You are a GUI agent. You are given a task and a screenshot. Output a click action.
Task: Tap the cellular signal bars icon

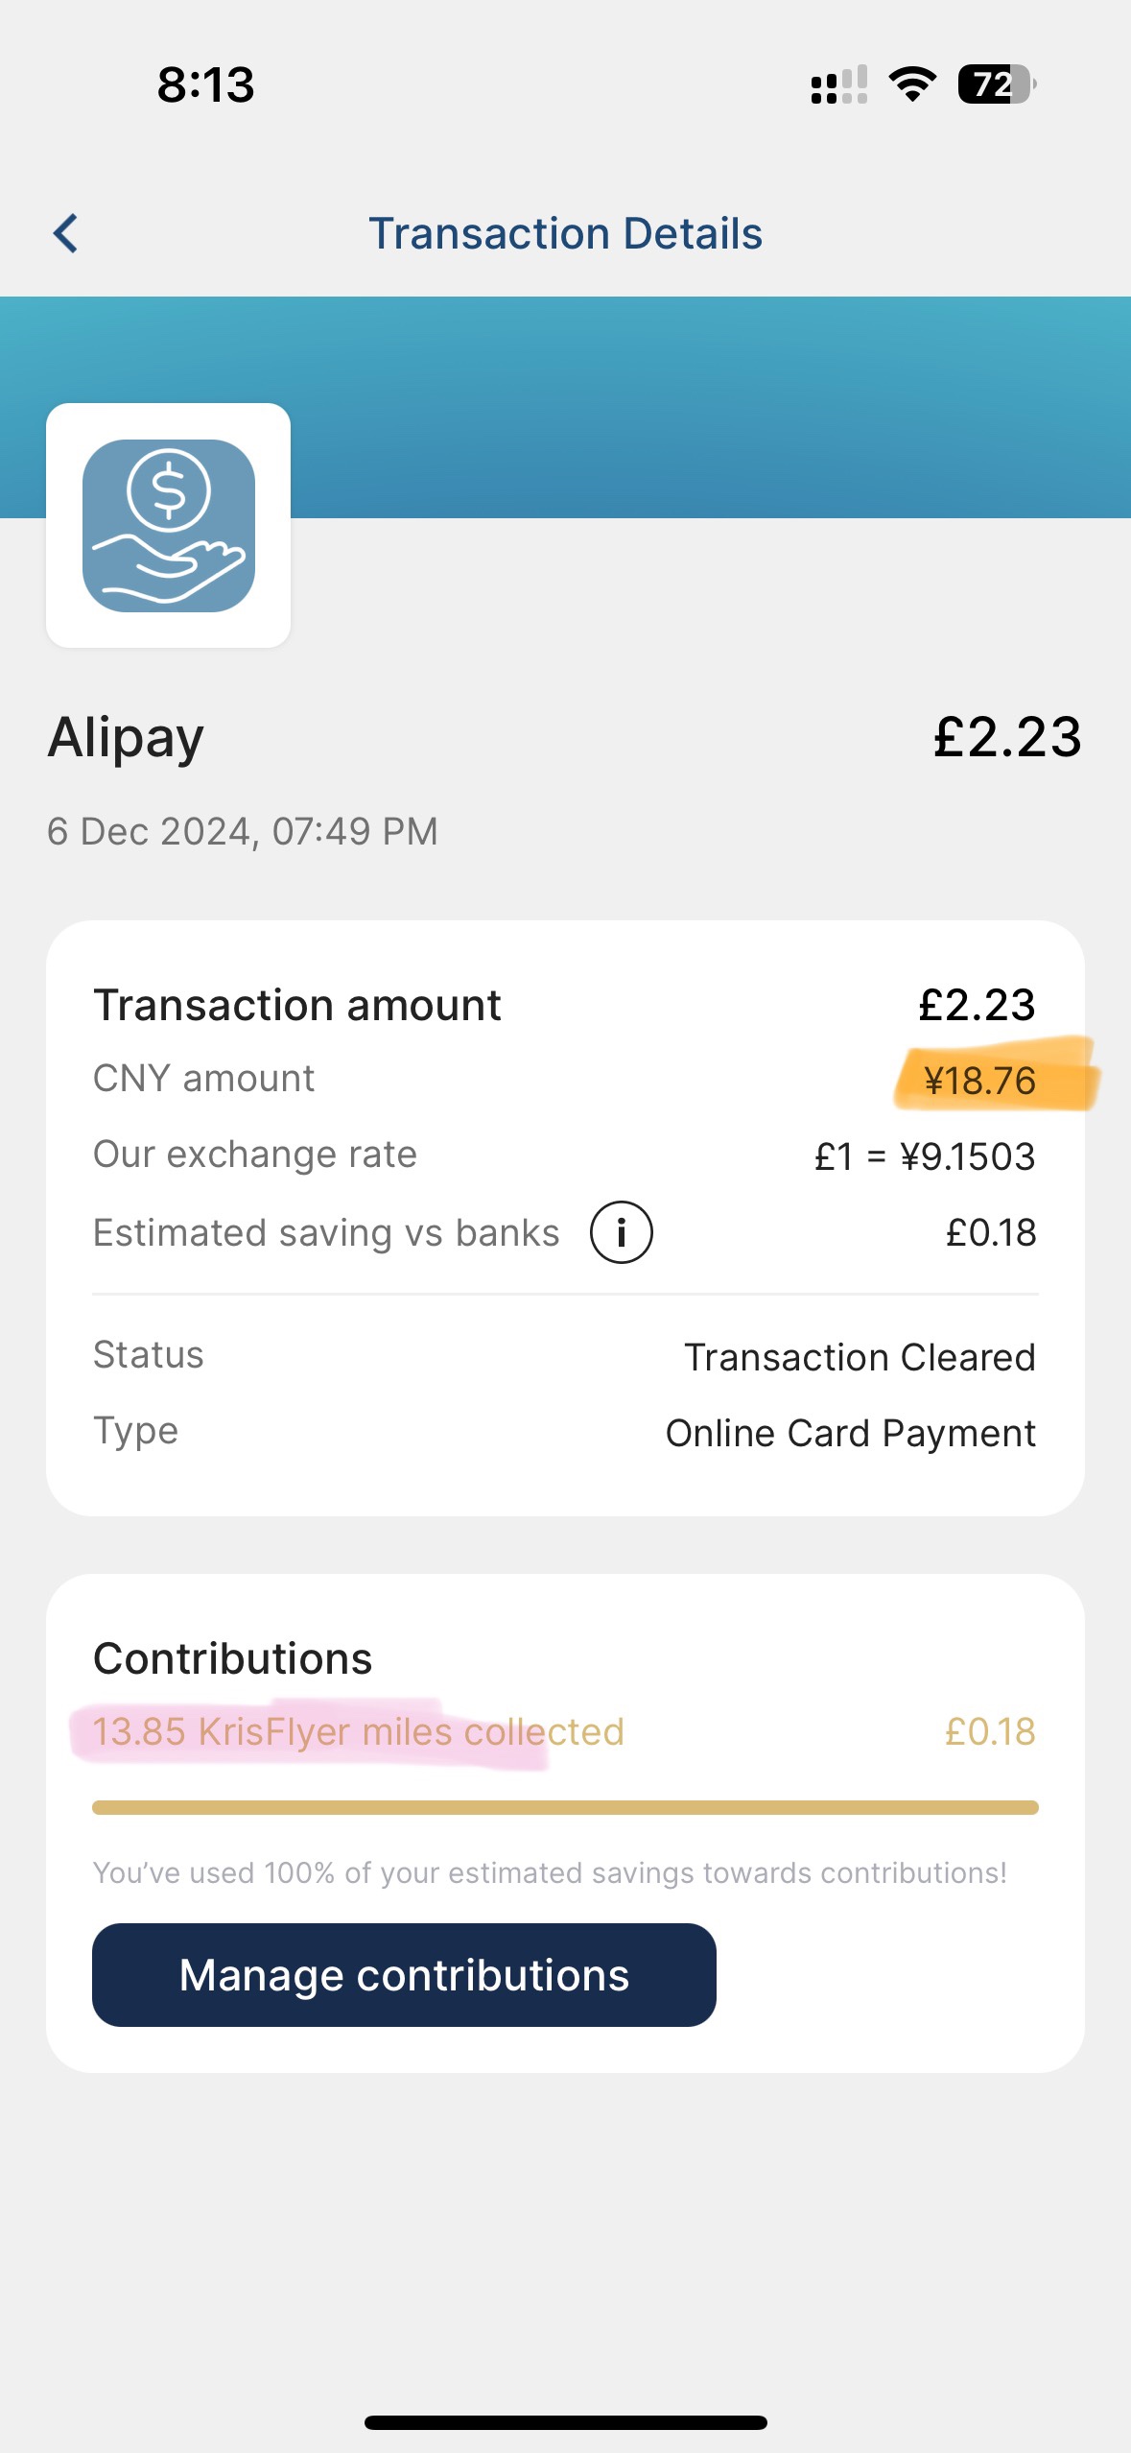coord(839,84)
